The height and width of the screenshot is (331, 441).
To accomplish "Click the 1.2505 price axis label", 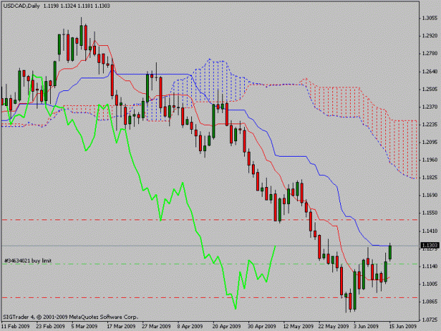I will 430,89.
